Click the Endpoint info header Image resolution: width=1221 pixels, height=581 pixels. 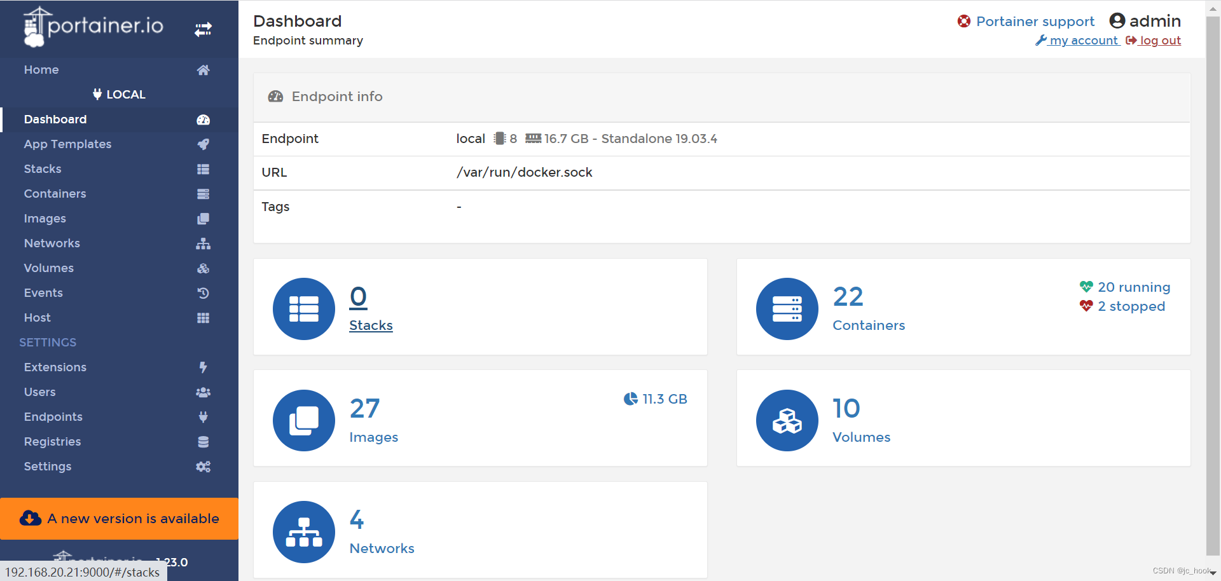[722, 97]
